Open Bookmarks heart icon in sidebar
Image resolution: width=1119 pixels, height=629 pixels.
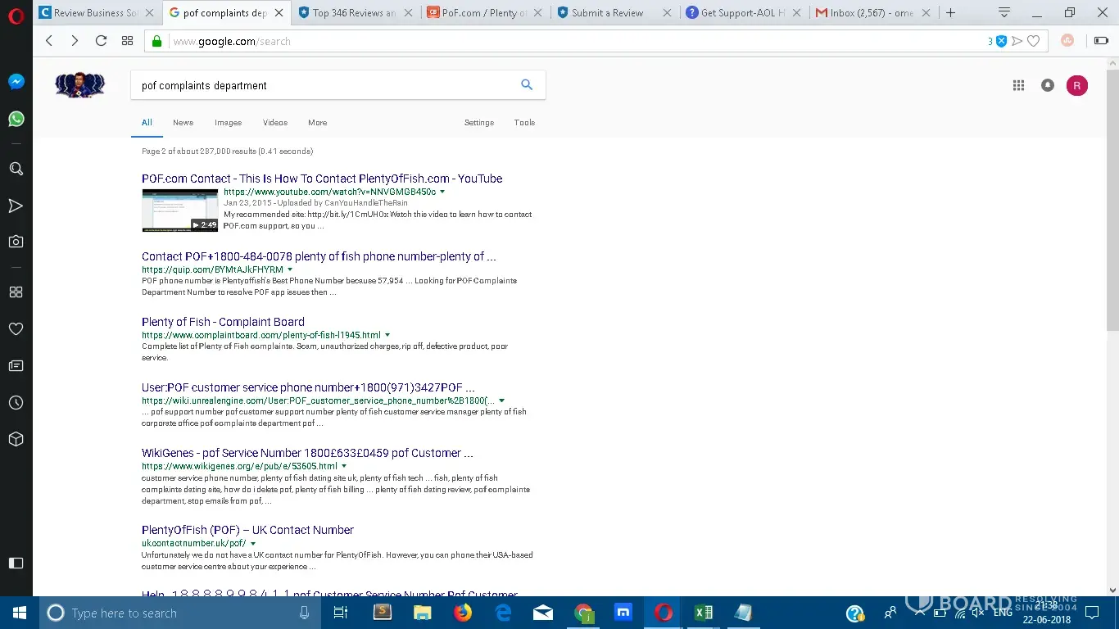coord(16,328)
